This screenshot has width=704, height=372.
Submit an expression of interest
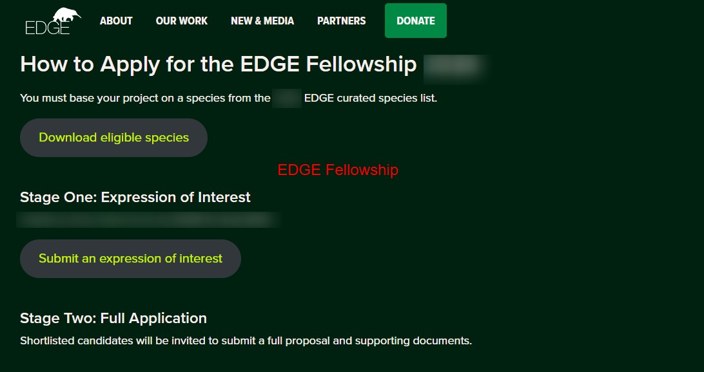(x=130, y=259)
